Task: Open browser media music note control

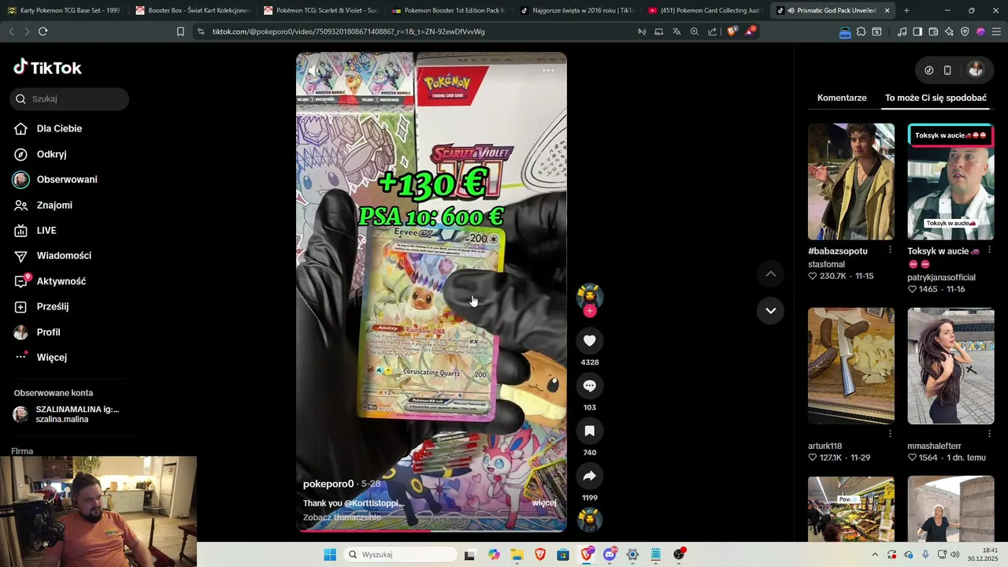Action: pyautogui.click(x=902, y=31)
